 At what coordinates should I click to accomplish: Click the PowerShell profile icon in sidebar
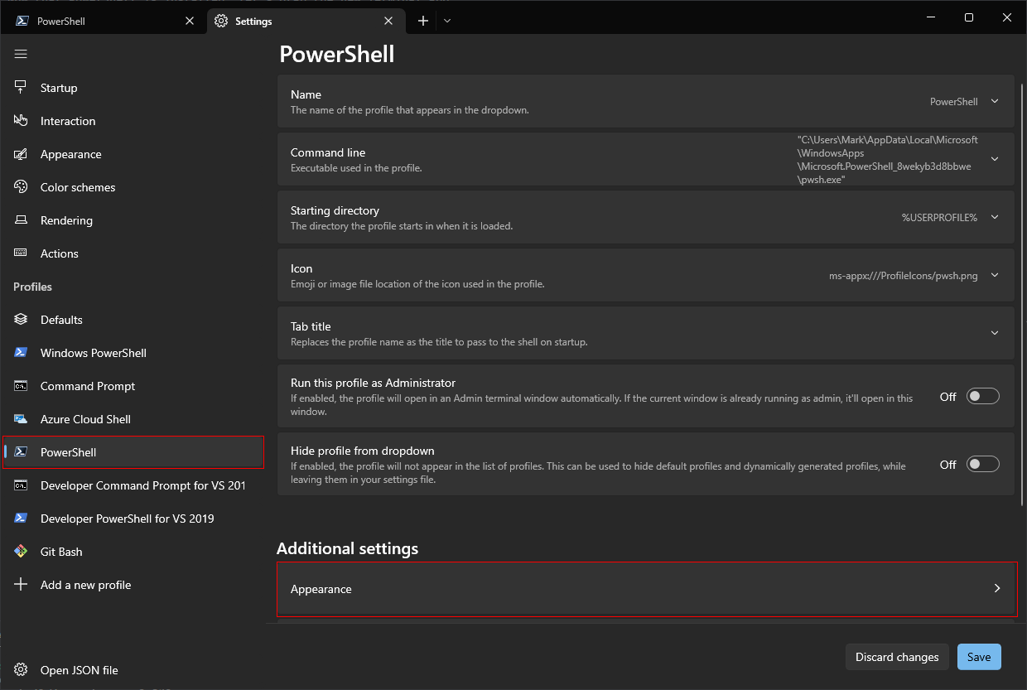click(x=21, y=451)
